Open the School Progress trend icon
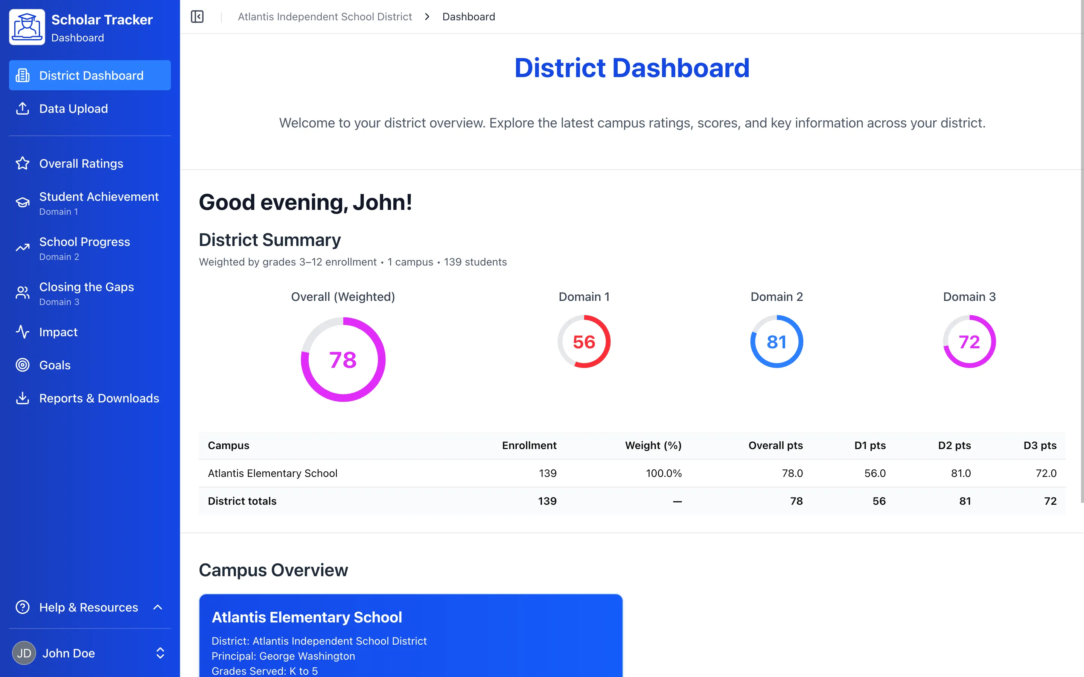This screenshot has width=1084, height=677. (23, 247)
